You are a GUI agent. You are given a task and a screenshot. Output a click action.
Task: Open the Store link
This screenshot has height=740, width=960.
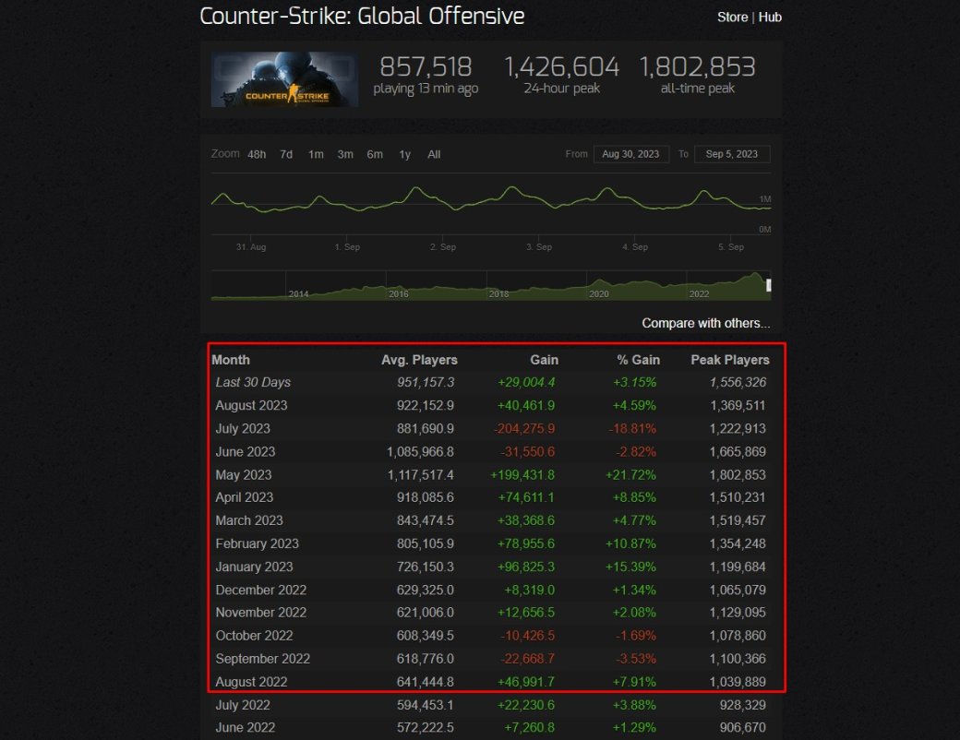[732, 18]
